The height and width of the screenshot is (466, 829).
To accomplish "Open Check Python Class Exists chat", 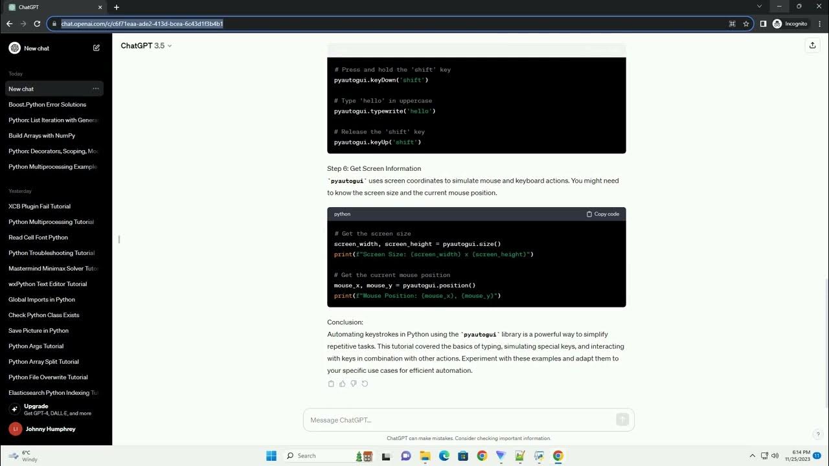I will coord(54,315).
